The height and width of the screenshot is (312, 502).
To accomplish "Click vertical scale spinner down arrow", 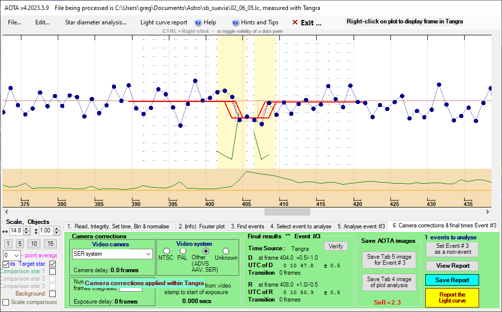I will tap(56, 233).
